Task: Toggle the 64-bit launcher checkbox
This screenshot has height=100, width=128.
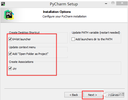Action: tap(10, 39)
